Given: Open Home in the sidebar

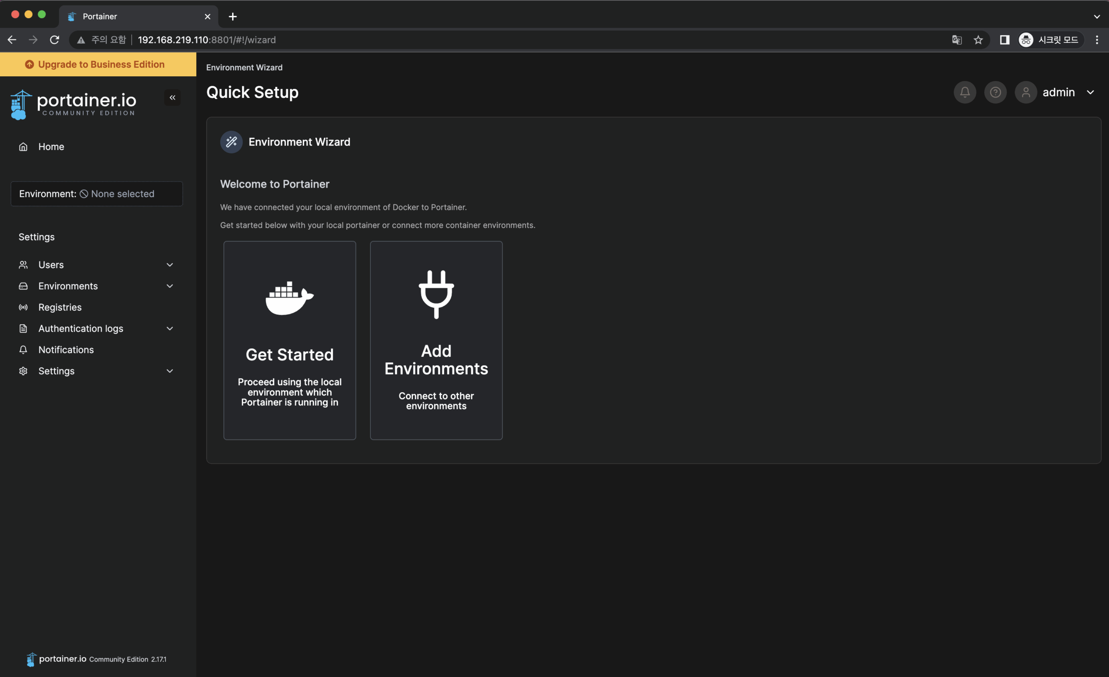Looking at the screenshot, I should [x=96, y=147].
